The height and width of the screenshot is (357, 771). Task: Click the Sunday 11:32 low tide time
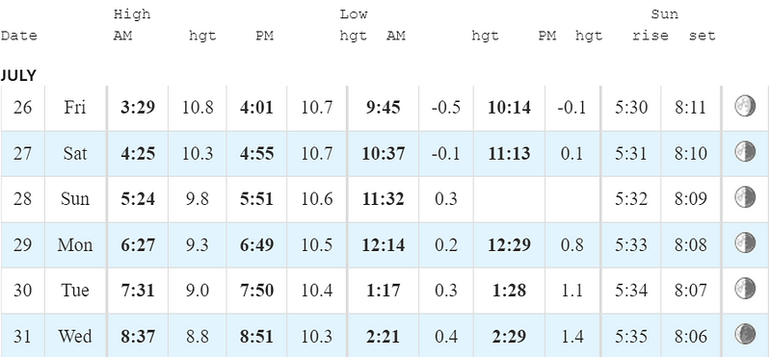pyautogui.click(x=383, y=199)
